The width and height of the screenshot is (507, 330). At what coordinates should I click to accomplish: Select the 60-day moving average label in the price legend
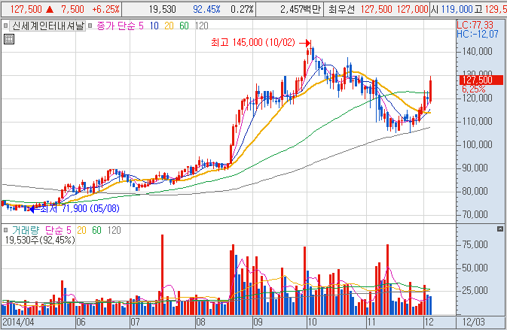point(184,26)
